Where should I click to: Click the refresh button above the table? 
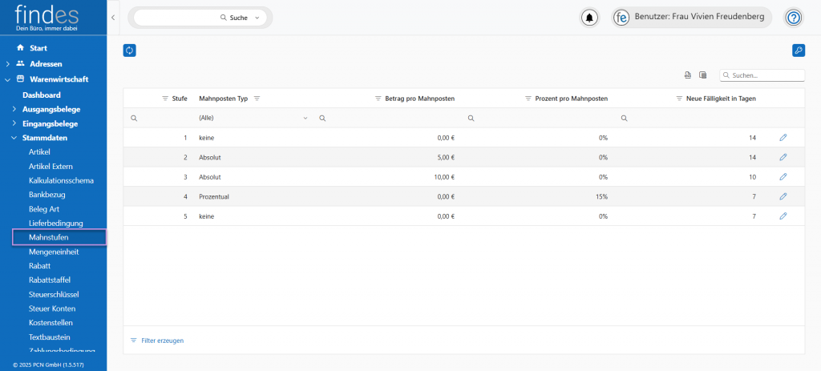[x=129, y=50]
